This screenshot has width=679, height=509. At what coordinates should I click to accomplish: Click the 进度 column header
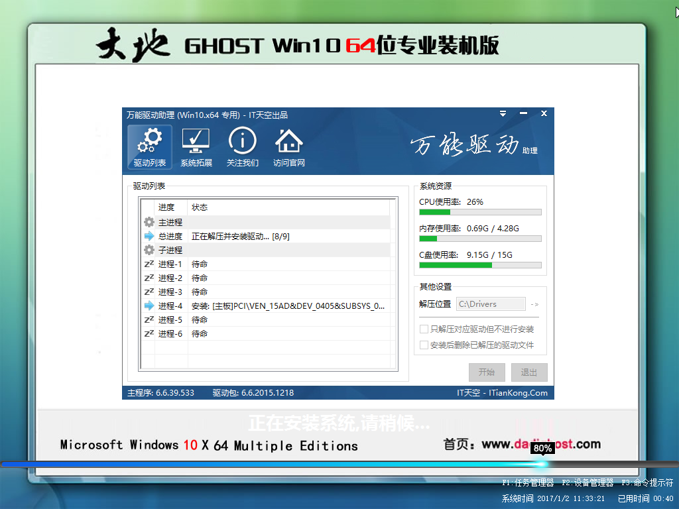tap(166, 207)
